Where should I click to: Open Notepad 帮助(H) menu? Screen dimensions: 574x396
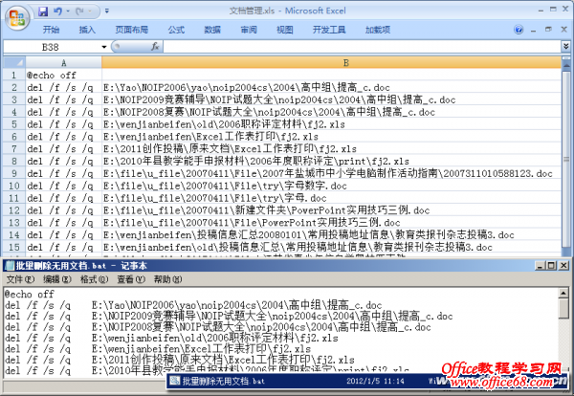pos(167,279)
